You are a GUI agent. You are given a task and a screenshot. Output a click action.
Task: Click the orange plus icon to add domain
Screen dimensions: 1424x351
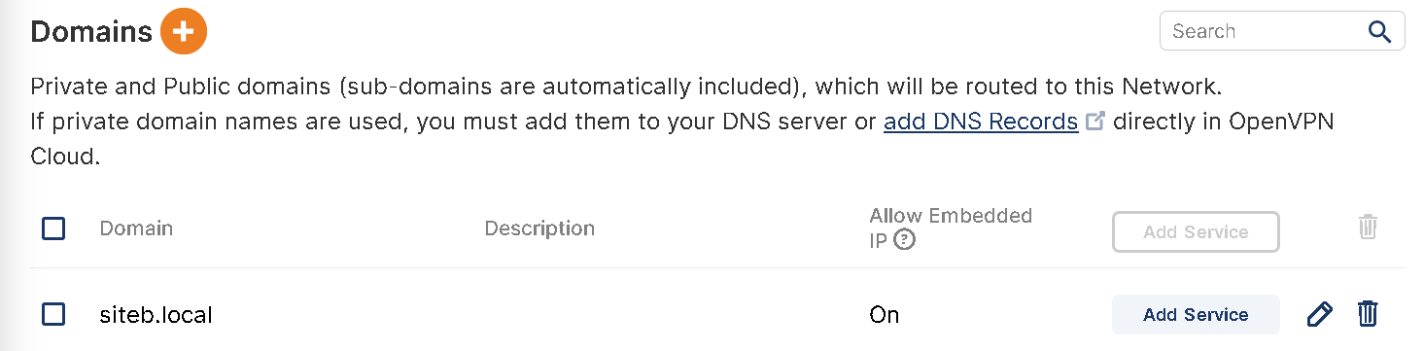pyautogui.click(x=184, y=31)
